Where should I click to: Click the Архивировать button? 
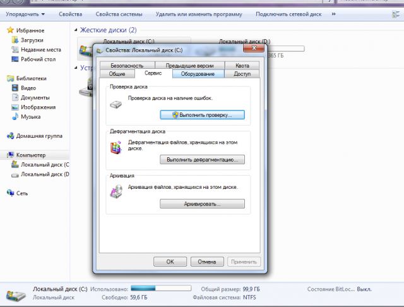pyautogui.click(x=202, y=204)
